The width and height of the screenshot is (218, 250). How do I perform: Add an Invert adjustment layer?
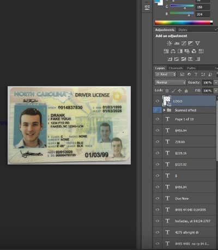[169, 59]
